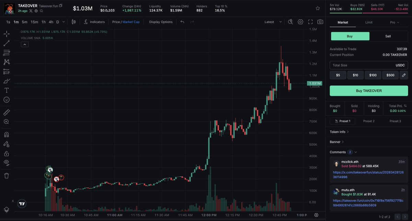Open the forecasting and measurement tools
The image size is (412, 221).
click(x=7, y=72)
